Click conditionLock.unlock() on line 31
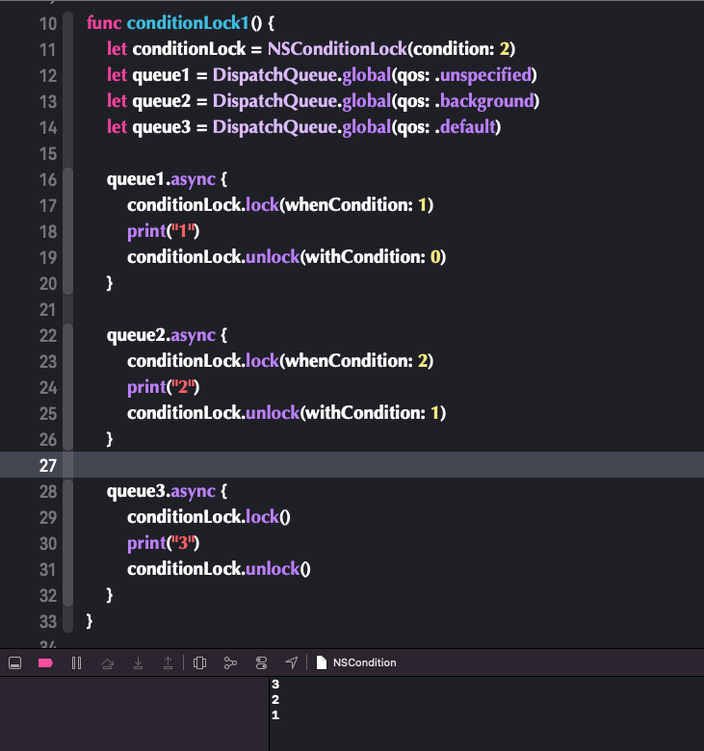Screen dimensions: 704x751 coord(219,569)
